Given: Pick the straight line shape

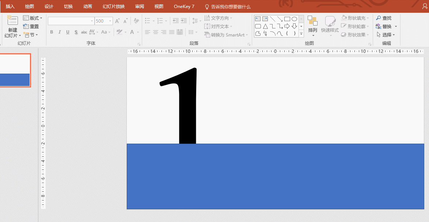Looking at the screenshot, I should [273, 19].
